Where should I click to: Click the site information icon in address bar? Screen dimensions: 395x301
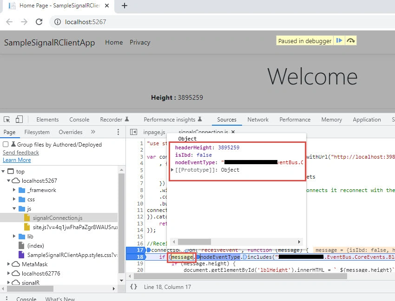(58, 22)
